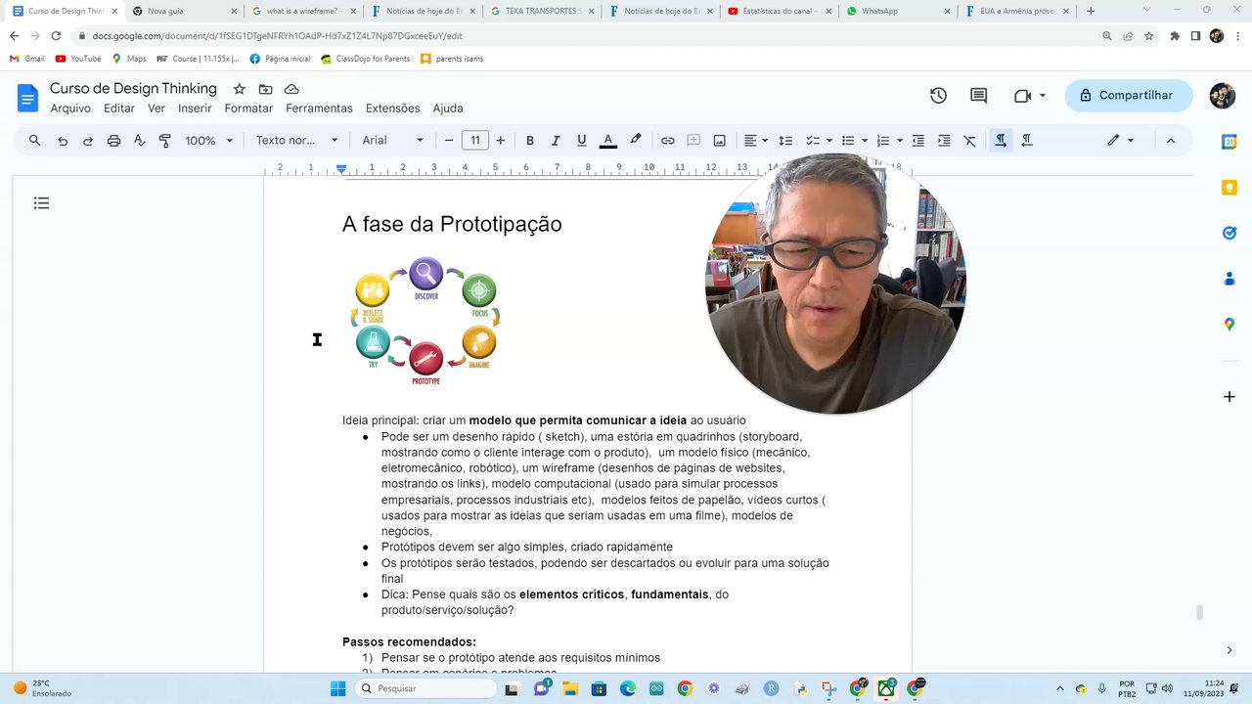Image resolution: width=1252 pixels, height=704 pixels.
Task: Move document to a folder
Action: coord(265,89)
